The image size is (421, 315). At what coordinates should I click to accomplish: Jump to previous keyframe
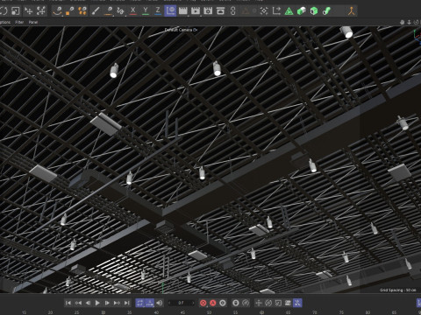[x=78, y=303]
